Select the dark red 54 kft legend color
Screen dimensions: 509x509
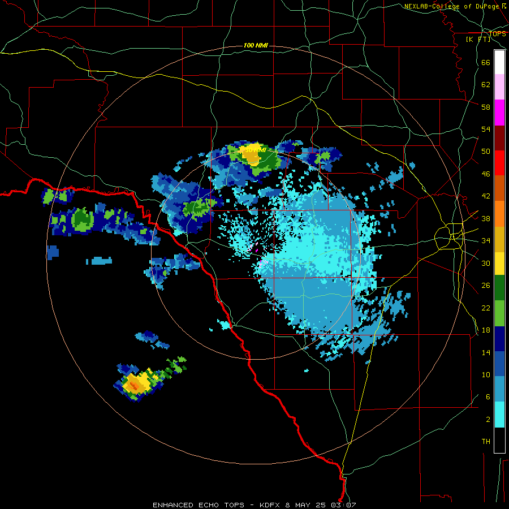click(499, 138)
